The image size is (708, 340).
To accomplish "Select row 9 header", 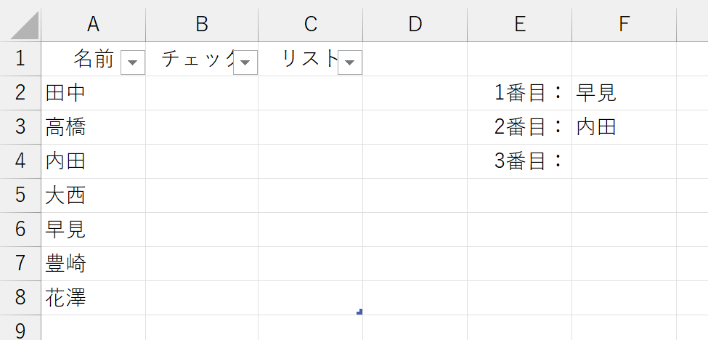I will coord(20,330).
